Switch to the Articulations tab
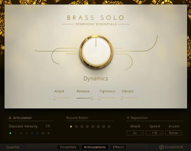The height and width of the screenshot is (151, 191). [95, 147]
